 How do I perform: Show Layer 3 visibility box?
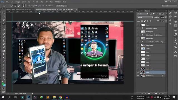(x=138, y=66)
